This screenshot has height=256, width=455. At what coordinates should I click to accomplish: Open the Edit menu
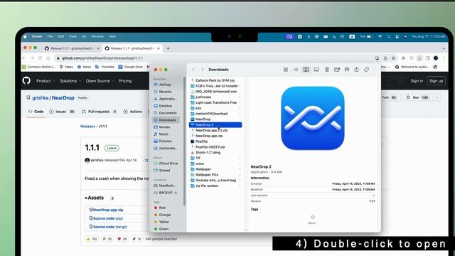coord(61,36)
